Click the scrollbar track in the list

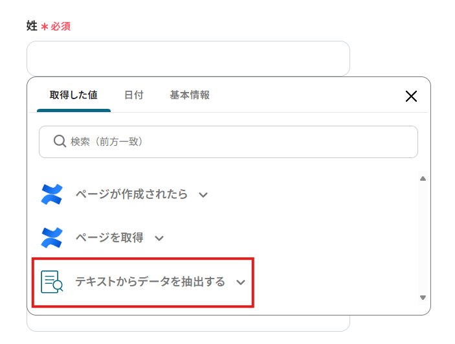click(x=423, y=238)
